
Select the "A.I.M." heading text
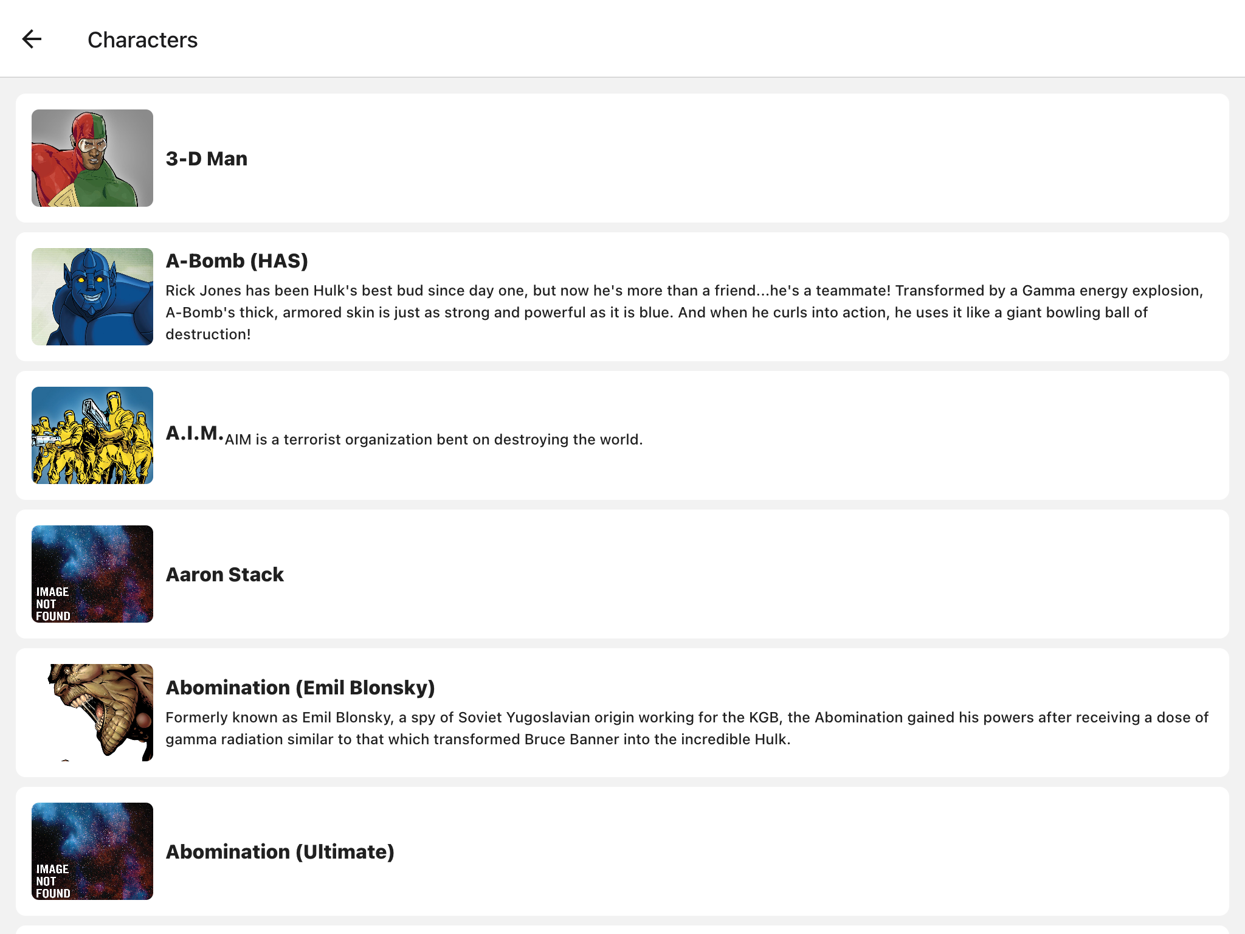tap(194, 433)
